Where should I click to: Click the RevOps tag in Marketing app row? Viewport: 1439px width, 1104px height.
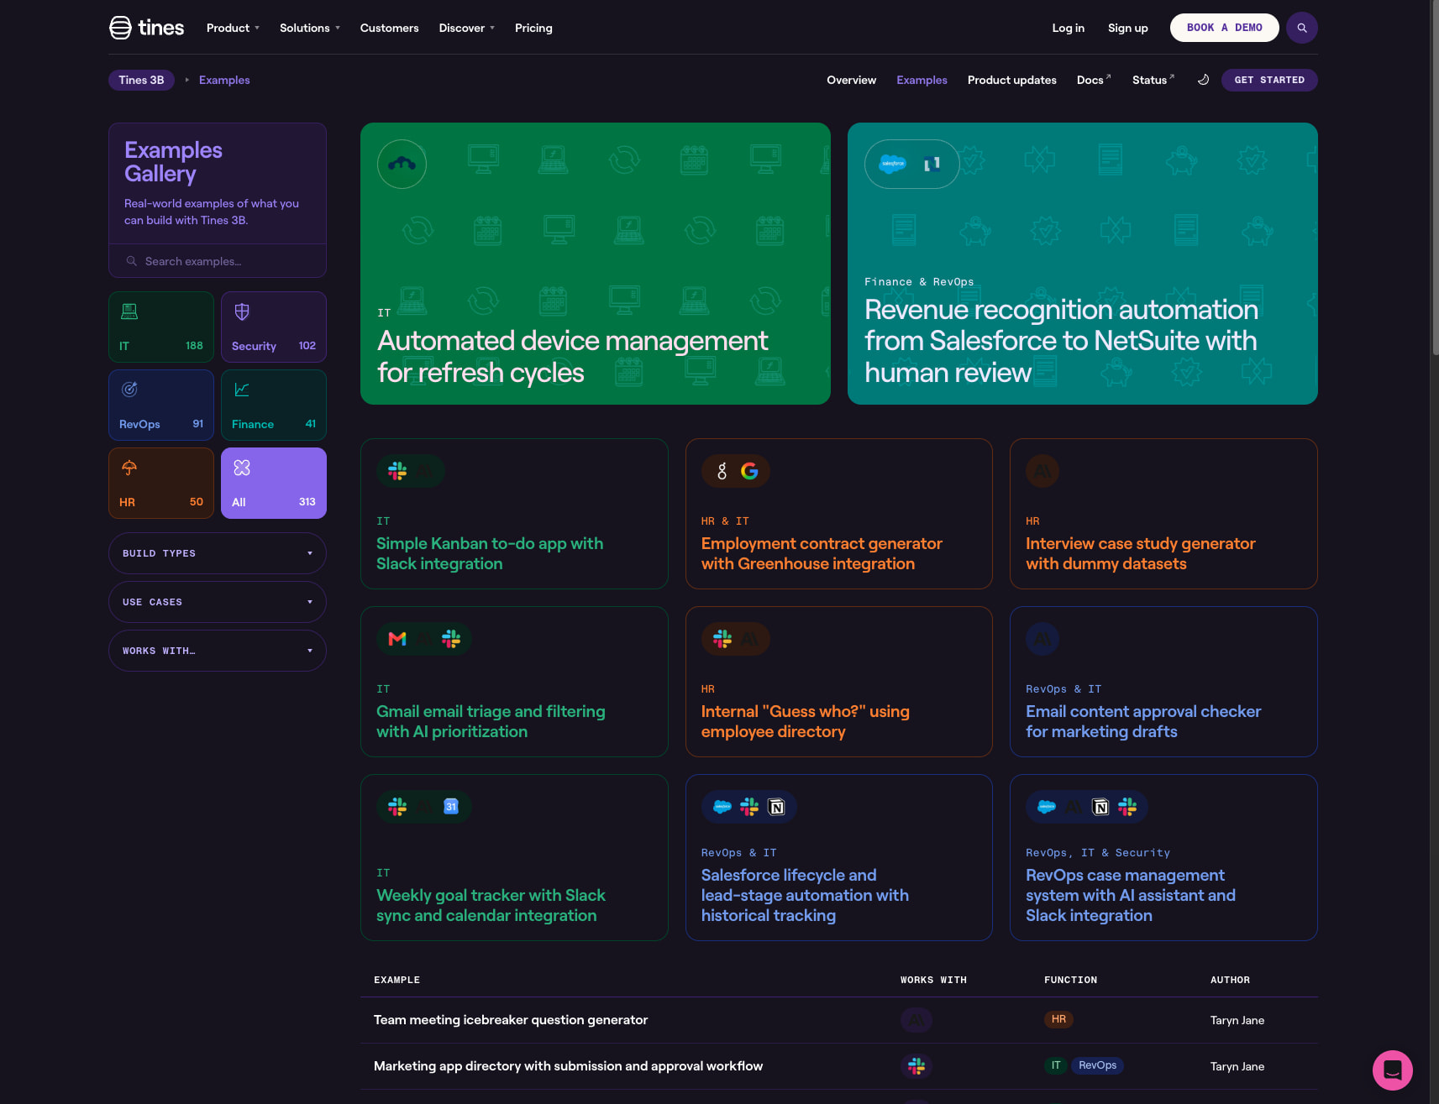click(1097, 1065)
